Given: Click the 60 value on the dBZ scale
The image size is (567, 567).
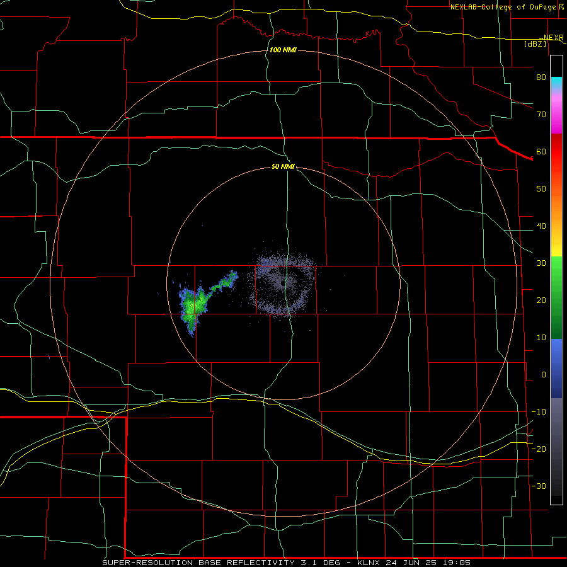Looking at the screenshot, I should [541, 151].
